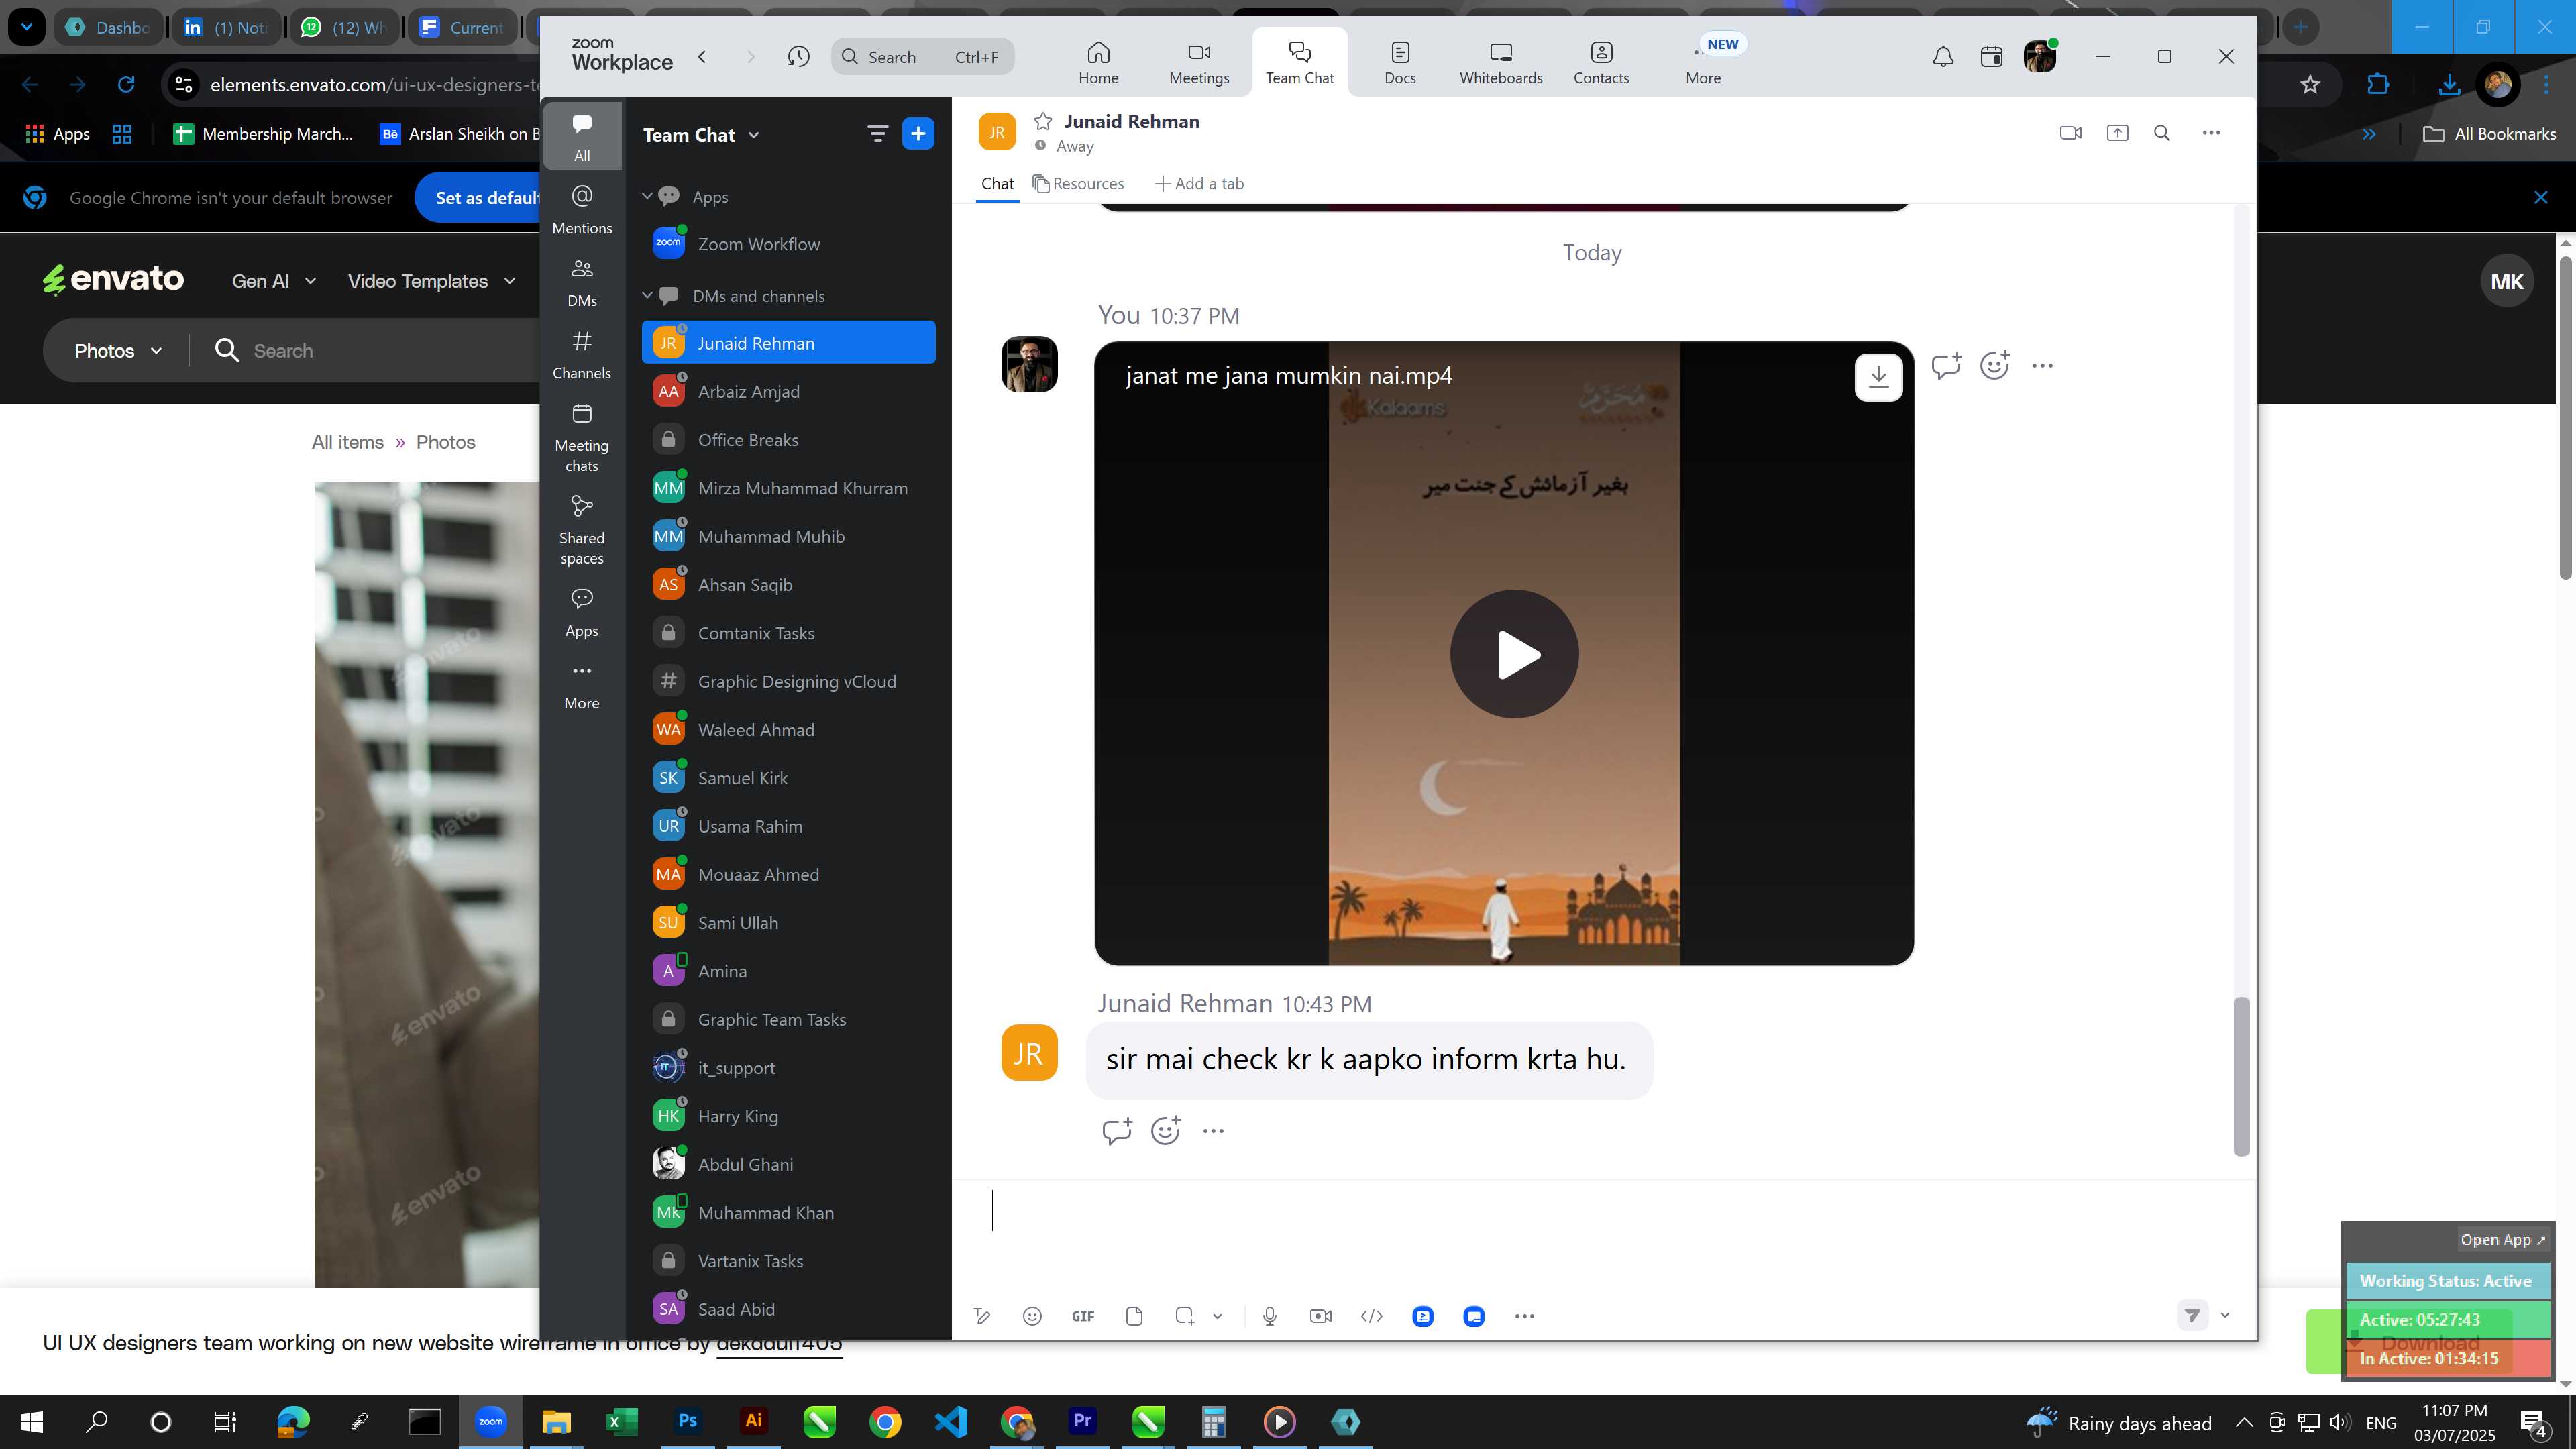
Task: Start a video meeting with Junaid Rehman
Action: [2071, 132]
